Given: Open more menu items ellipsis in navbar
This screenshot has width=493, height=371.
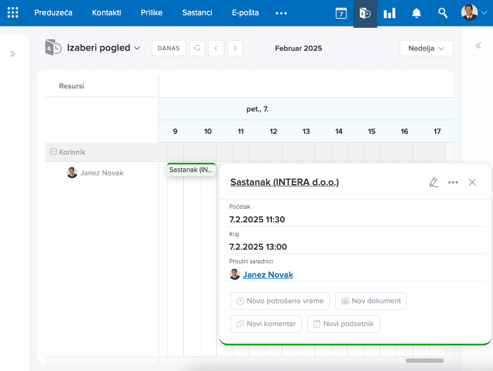Looking at the screenshot, I should (281, 13).
